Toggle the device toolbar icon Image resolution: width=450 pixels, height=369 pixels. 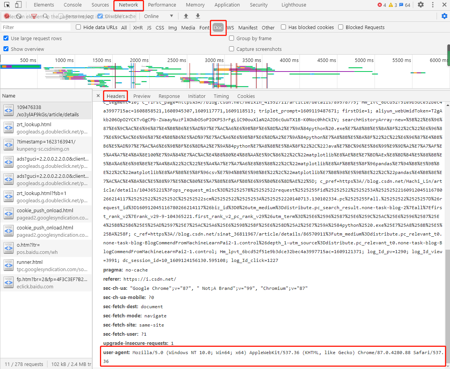[18, 5]
